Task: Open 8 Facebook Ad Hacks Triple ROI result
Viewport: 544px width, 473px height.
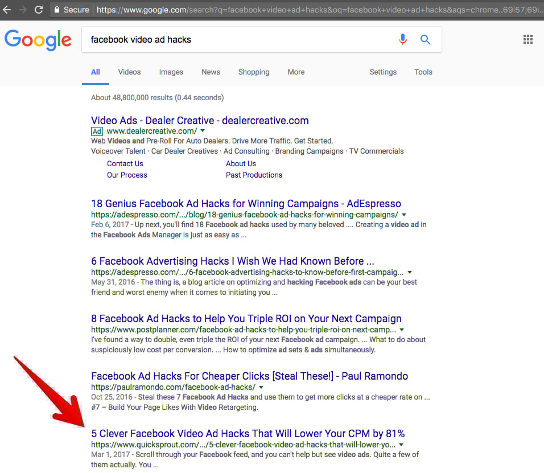Action: (246, 319)
